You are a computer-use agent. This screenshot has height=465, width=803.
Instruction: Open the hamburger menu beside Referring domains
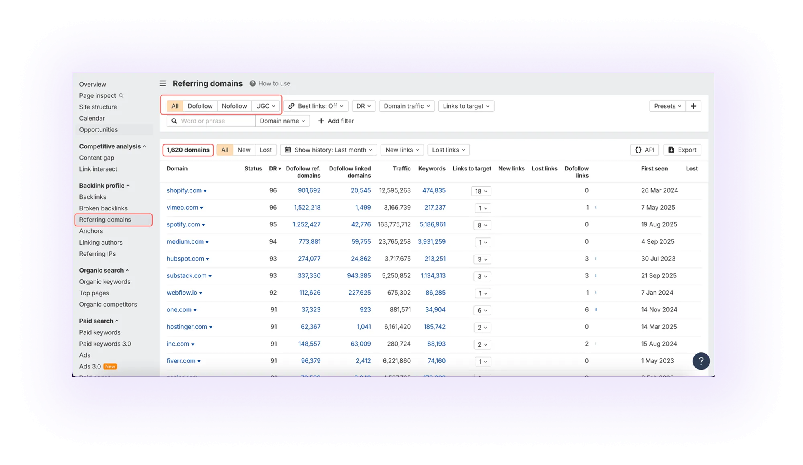click(163, 83)
